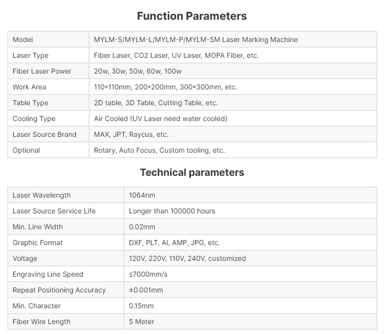Click the Table Type label

30,103
